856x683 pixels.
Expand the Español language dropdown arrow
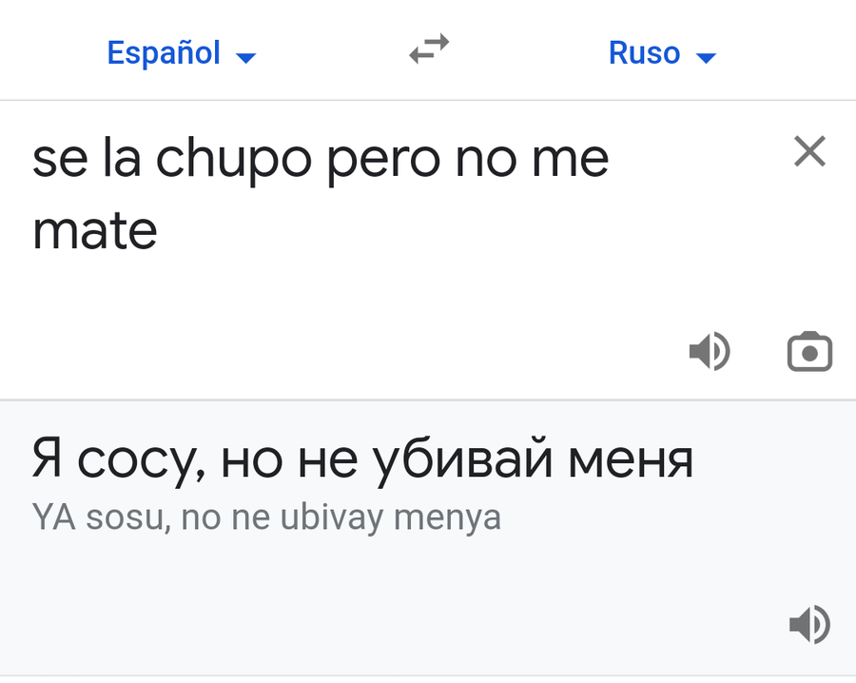click(245, 57)
